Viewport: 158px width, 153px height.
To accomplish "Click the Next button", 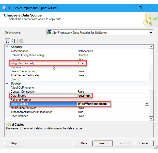I will tap(103, 143).
